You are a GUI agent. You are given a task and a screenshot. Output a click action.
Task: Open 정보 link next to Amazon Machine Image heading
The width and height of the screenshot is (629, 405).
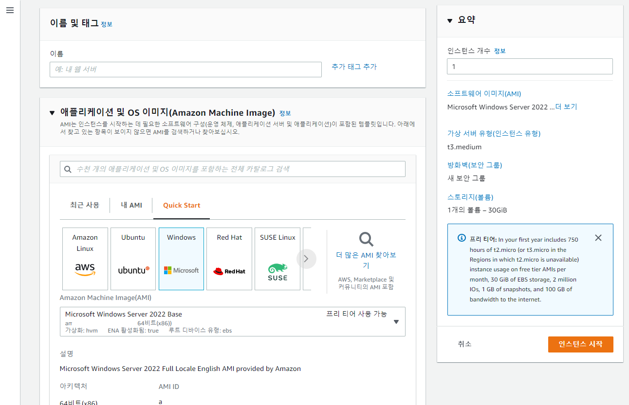click(x=285, y=113)
